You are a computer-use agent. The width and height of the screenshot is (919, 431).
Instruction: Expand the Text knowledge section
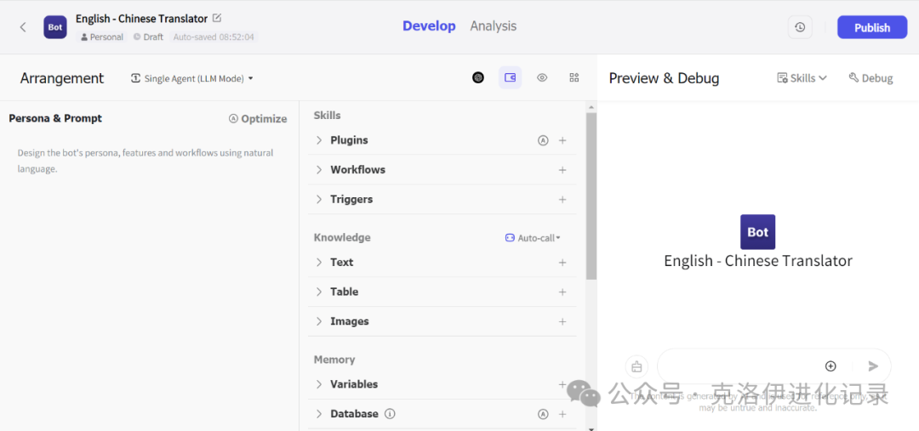(319, 263)
